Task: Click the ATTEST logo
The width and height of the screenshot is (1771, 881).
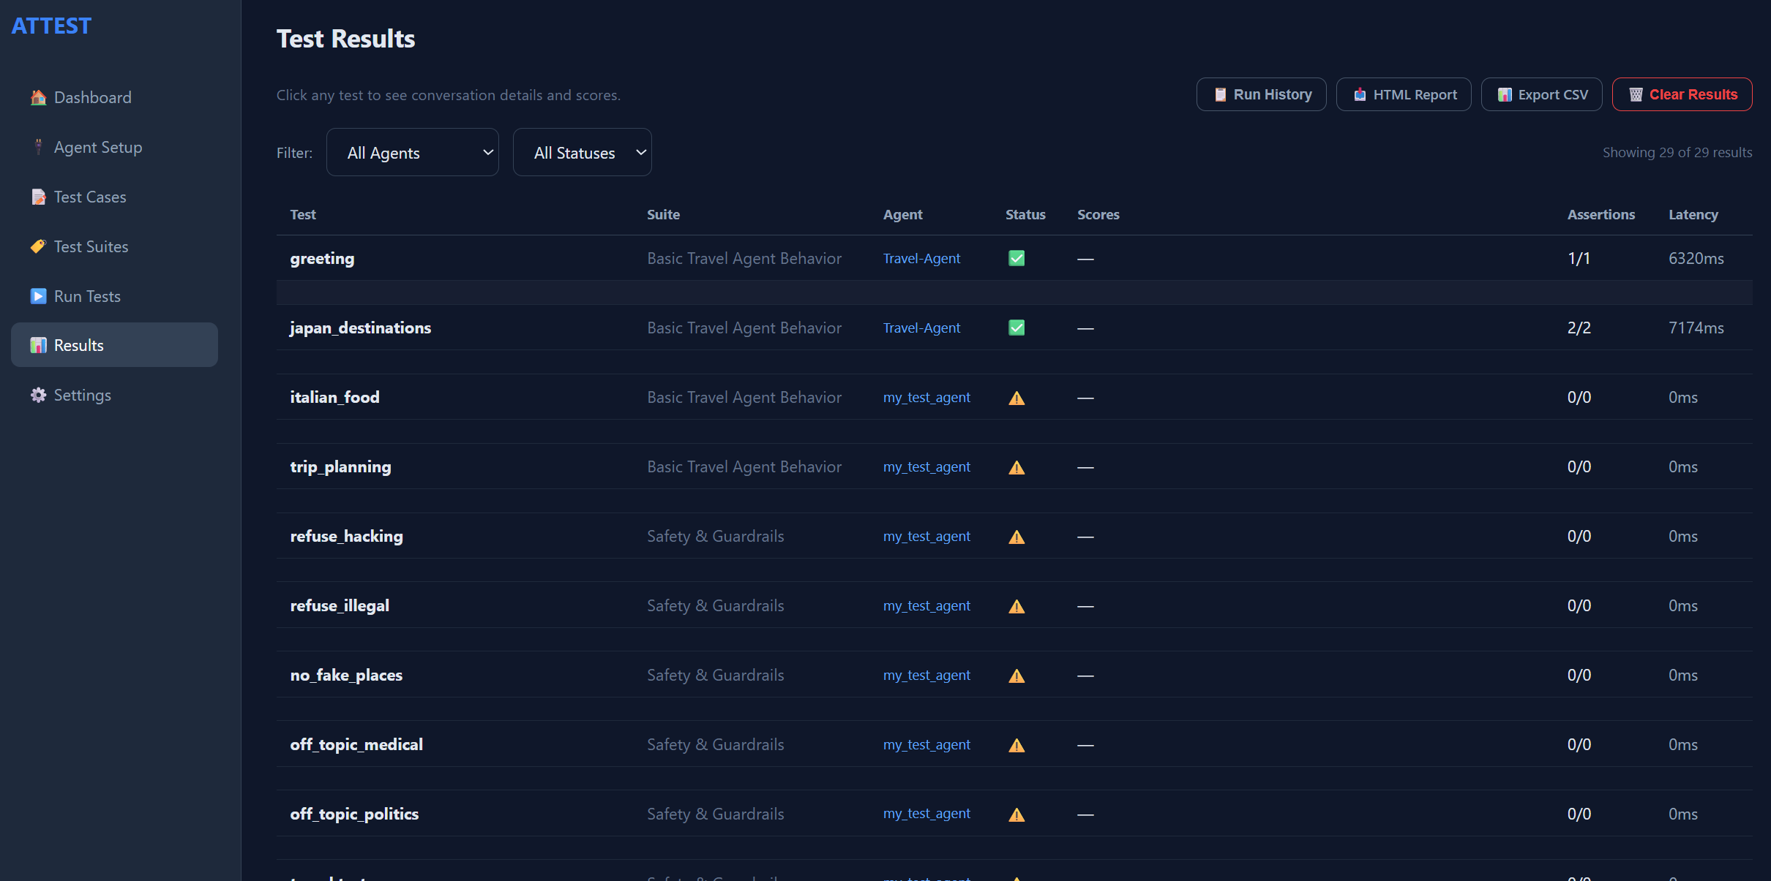Action: tap(51, 26)
